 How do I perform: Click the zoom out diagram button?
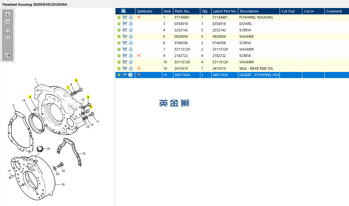(8, 22)
